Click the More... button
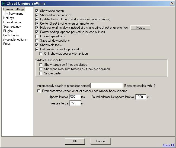The image size is (176, 148). click(x=140, y=28)
